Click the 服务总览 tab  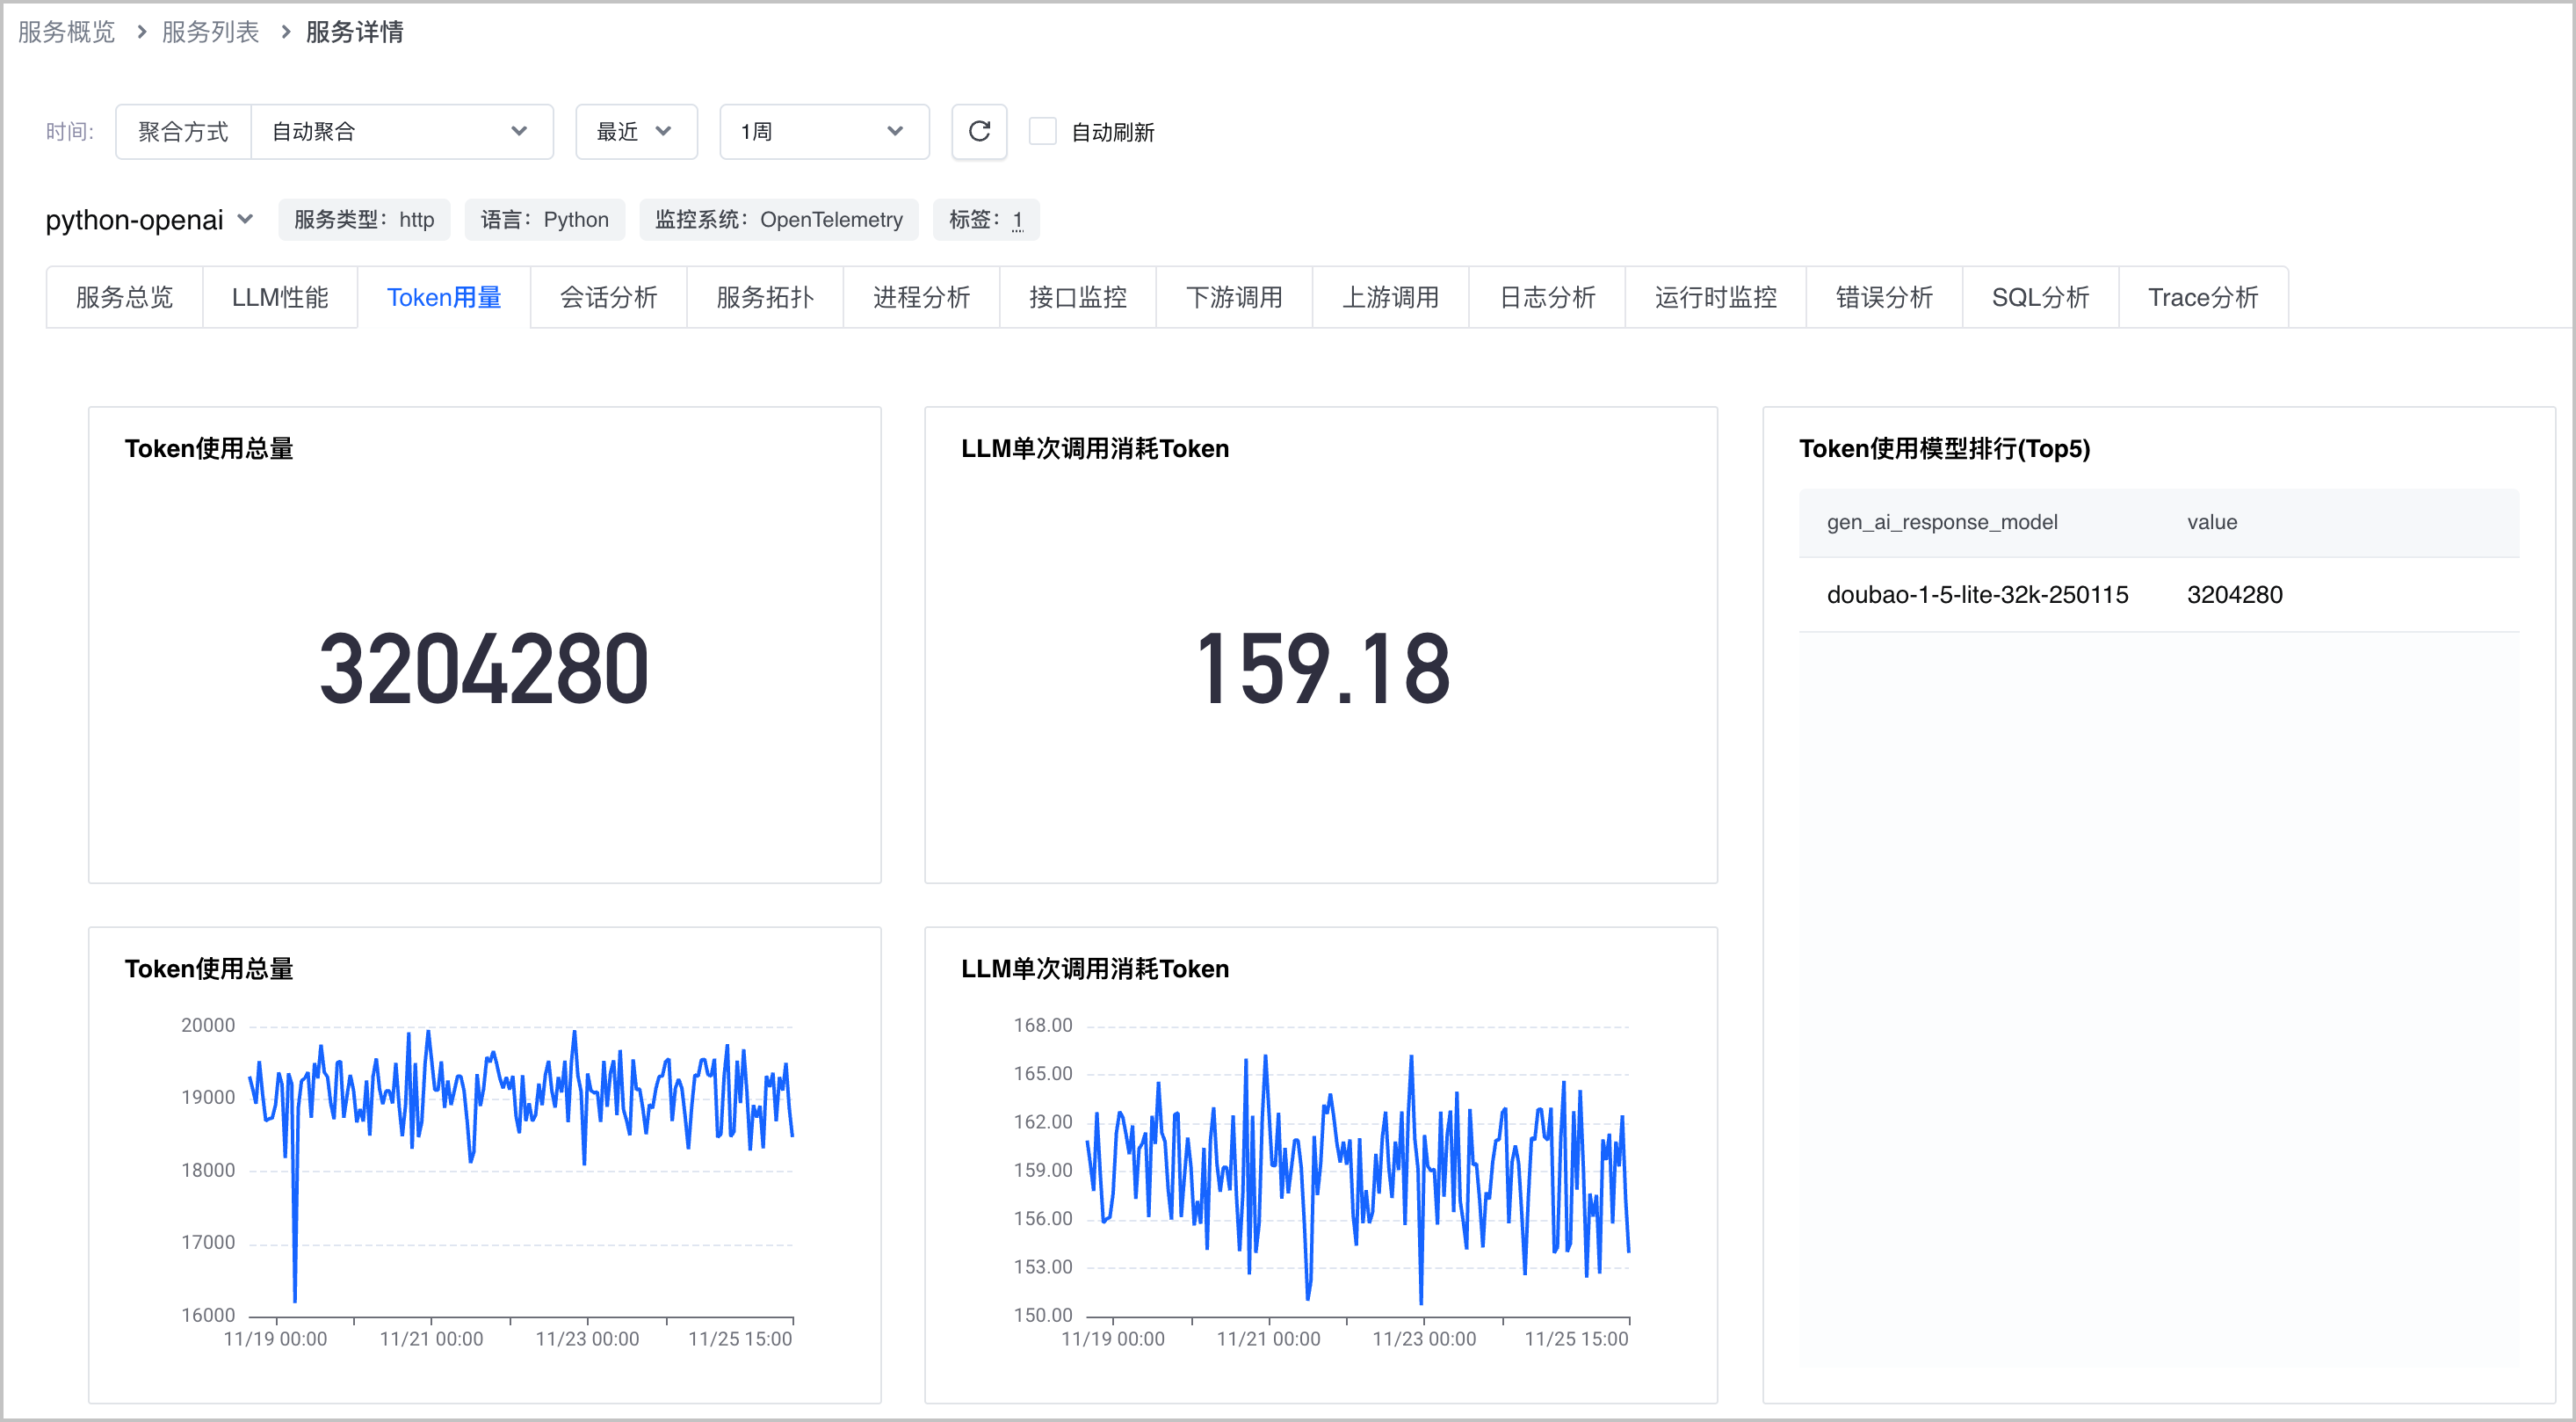point(124,297)
